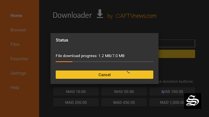
Task: Select the MAD 100.00 donation
Action: click(172, 92)
